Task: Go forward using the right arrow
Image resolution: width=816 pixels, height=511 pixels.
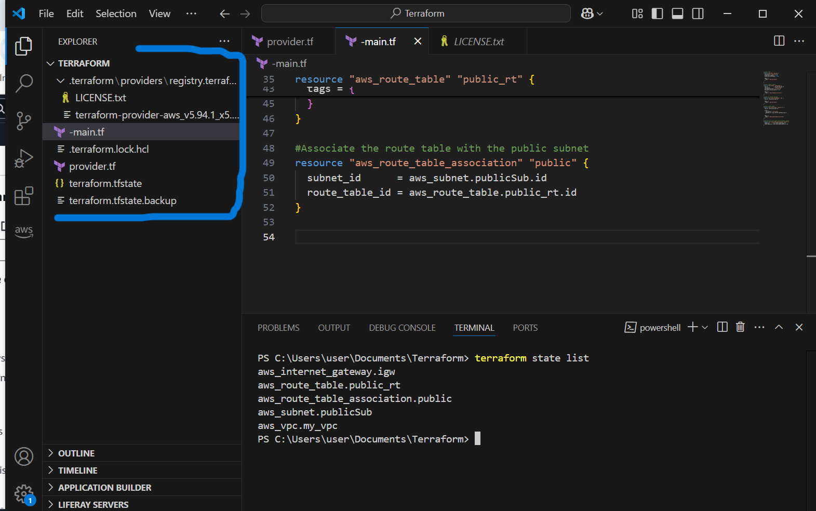Action: click(245, 14)
